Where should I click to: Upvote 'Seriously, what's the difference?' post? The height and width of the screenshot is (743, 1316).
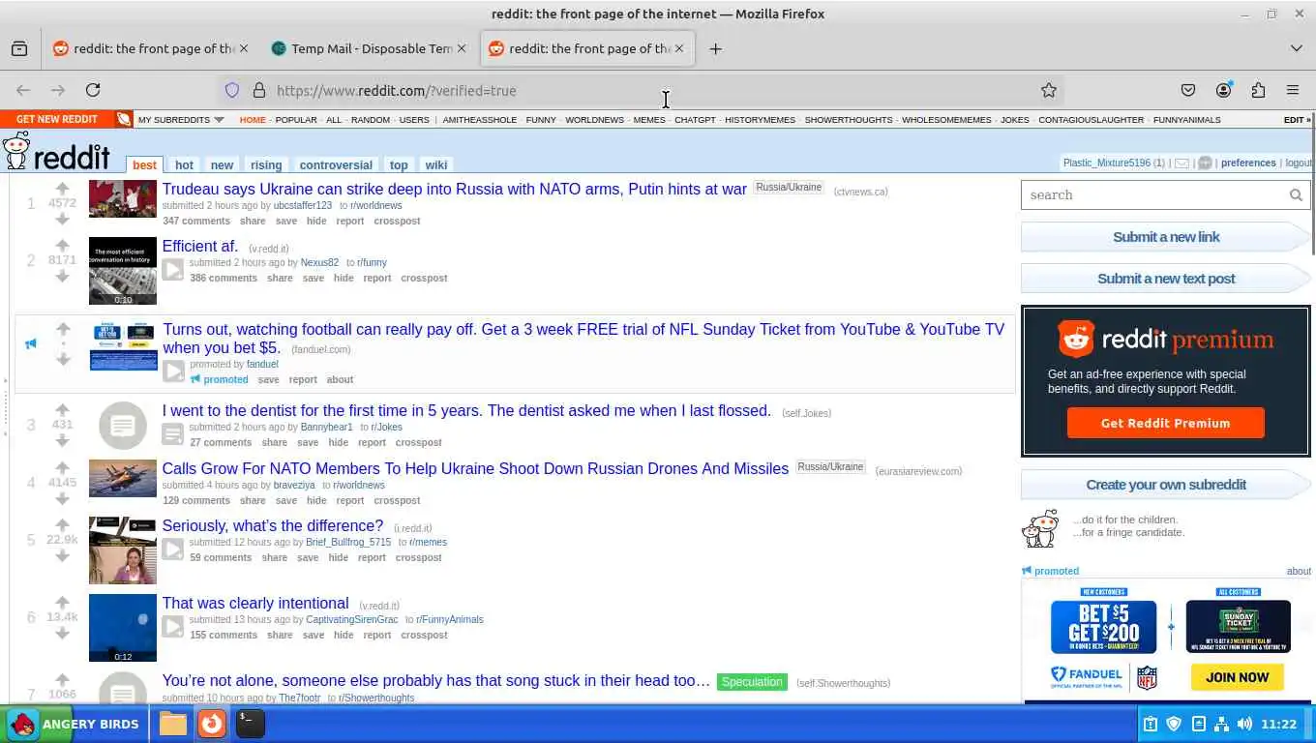pos(62,525)
